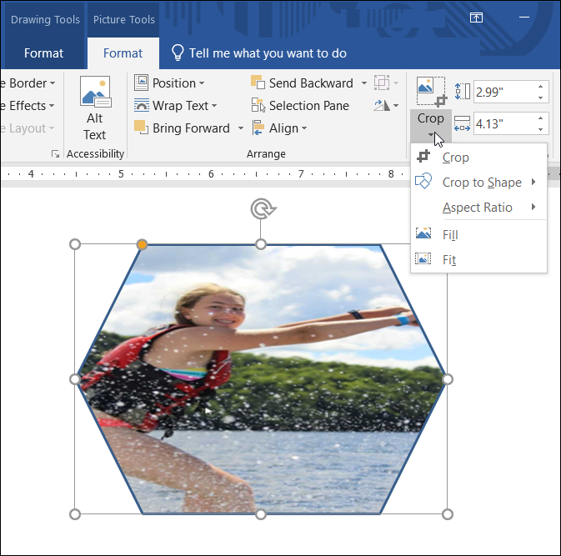Click the shape Height field showing 2.99"
561x556 pixels.
[504, 92]
